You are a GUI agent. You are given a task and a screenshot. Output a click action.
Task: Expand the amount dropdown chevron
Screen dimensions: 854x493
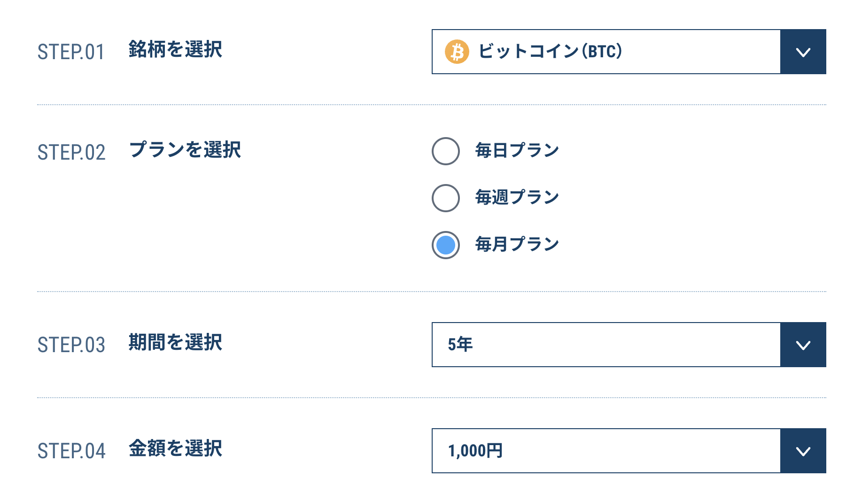tap(803, 451)
